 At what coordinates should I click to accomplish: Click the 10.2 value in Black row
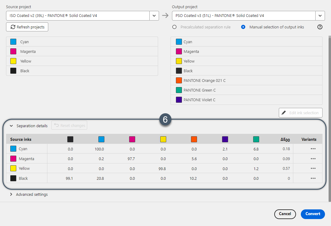pos(193,179)
